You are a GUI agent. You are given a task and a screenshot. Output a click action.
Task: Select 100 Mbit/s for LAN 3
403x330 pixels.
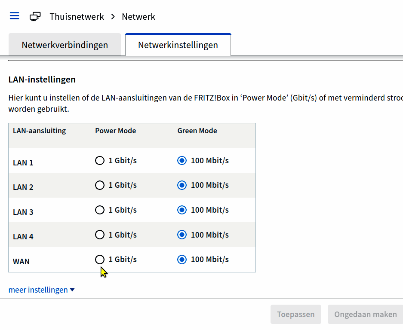click(x=182, y=210)
